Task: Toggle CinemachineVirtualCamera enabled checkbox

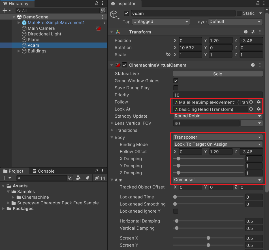Action: pos(124,65)
